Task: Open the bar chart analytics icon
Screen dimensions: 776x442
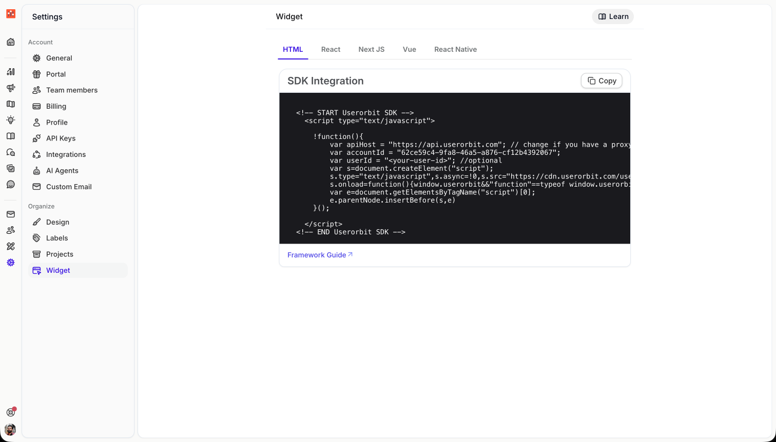Action: (11, 72)
